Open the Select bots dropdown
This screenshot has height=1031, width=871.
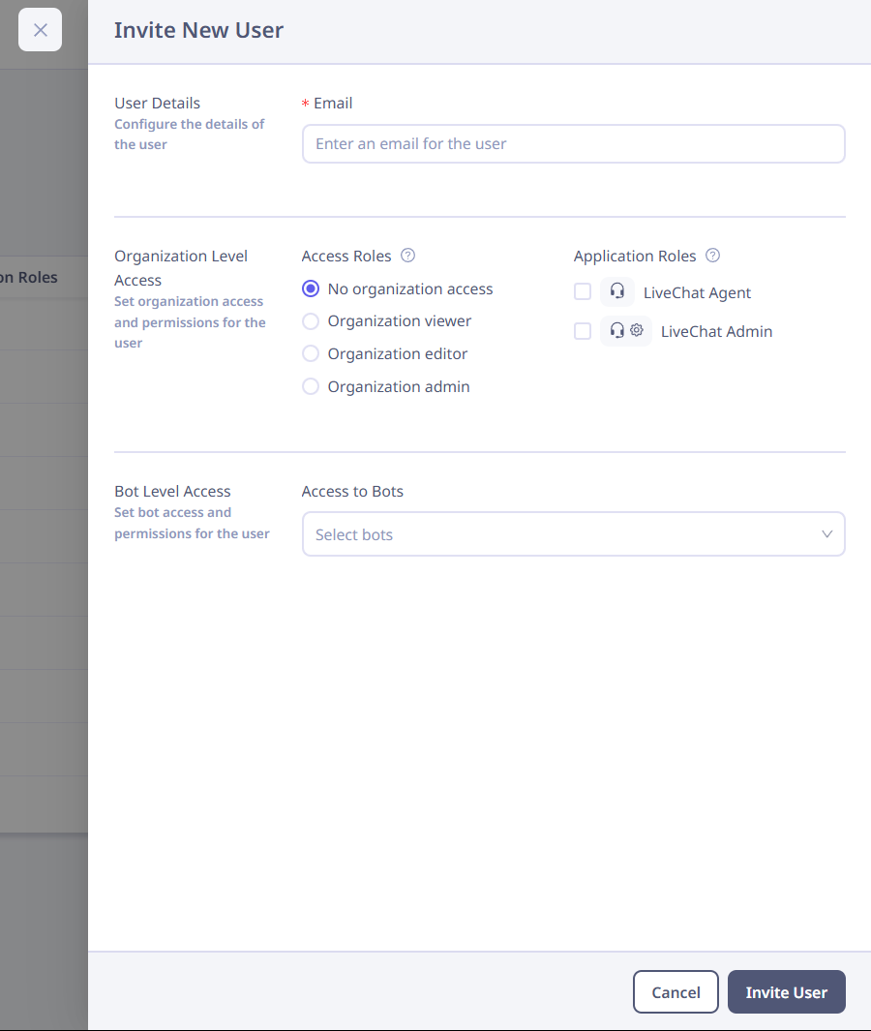pos(573,534)
